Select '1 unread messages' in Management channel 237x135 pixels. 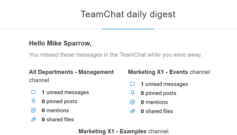(65, 92)
